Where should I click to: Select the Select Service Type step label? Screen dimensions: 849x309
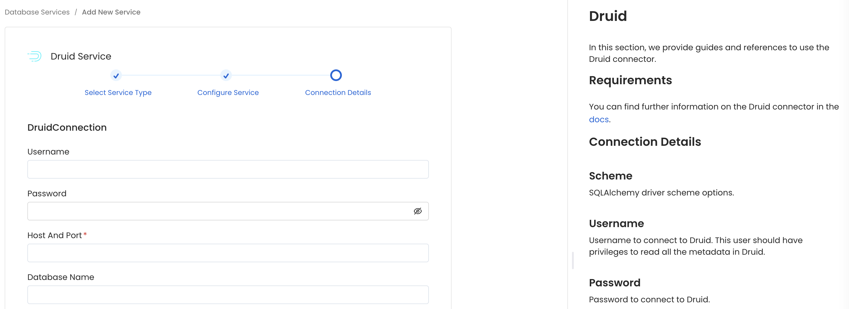[118, 92]
